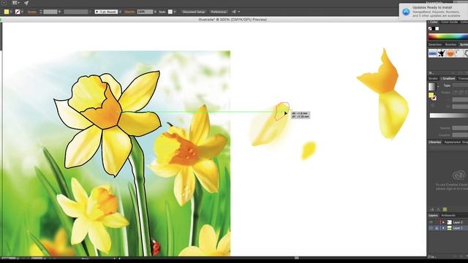Open the Style dropdown arrow
Image resolution: width=468 pixels, height=263 pixels.
(x=175, y=12)
